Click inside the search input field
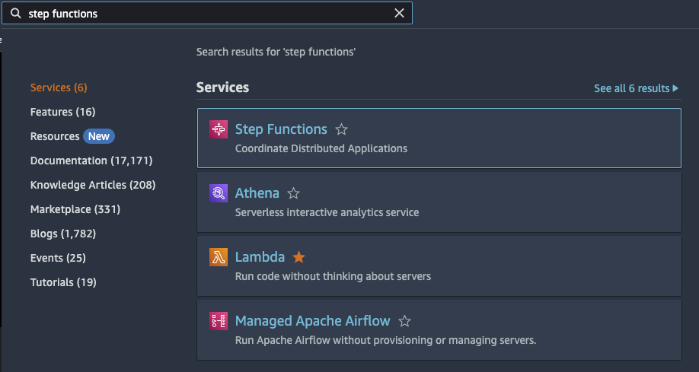The height and width of the screenshot is (372, 699). [206, 14]
